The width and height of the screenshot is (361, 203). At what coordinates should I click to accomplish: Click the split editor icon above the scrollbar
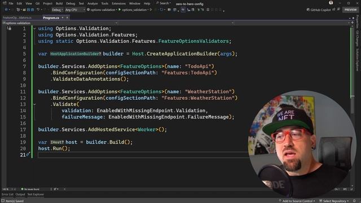point(352,23)
